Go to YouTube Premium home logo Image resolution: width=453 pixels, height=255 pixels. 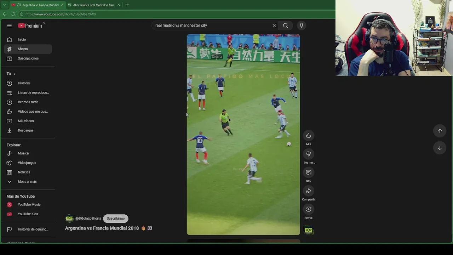pyautogui.click(x=30, y=25)
